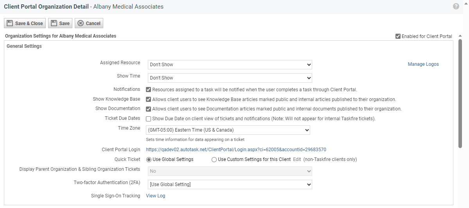Disable the Show Knowledge Base checkbox

pyautogui.click(x=149, y=99)
